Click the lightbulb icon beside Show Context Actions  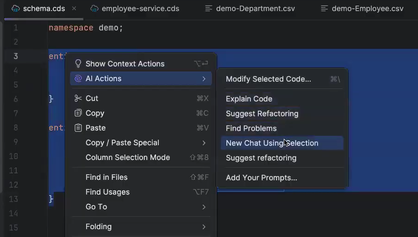tap(78, 64)
